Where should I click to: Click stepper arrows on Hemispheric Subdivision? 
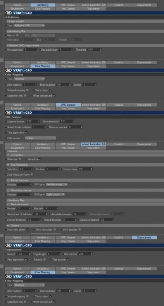[x=46, y=214]
